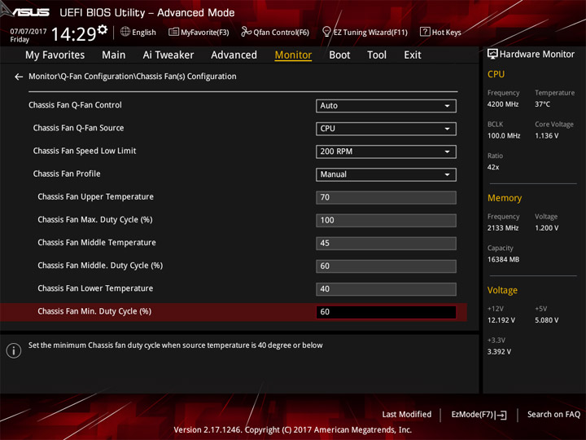Open Chassis Fan Profile dropdown

tap(386, 174)
